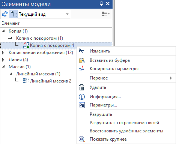This screenshot has width=176, height=144.
Task: Choose Удалить from the context menu
Action: tap(126, 87)
